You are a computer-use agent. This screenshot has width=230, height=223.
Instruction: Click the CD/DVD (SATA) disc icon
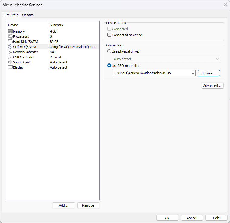point(10,46)
